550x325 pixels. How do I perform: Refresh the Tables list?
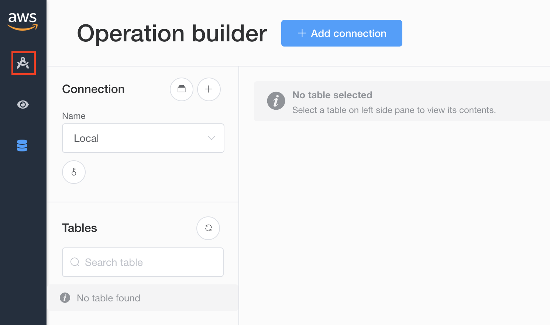tap(208, 228)
